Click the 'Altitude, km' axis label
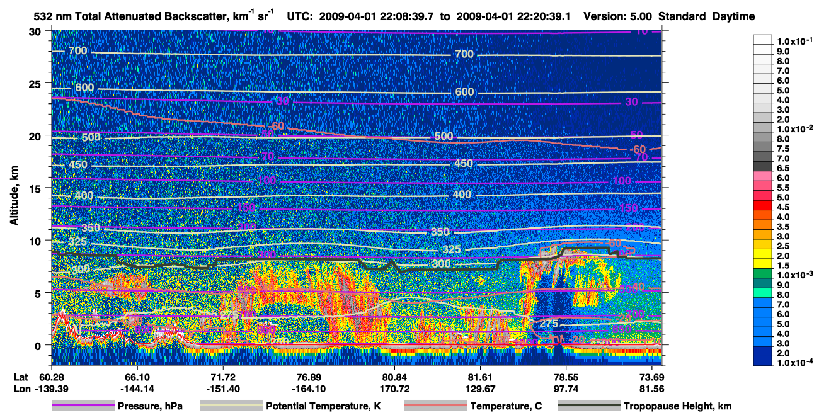 tap(14, 196)
